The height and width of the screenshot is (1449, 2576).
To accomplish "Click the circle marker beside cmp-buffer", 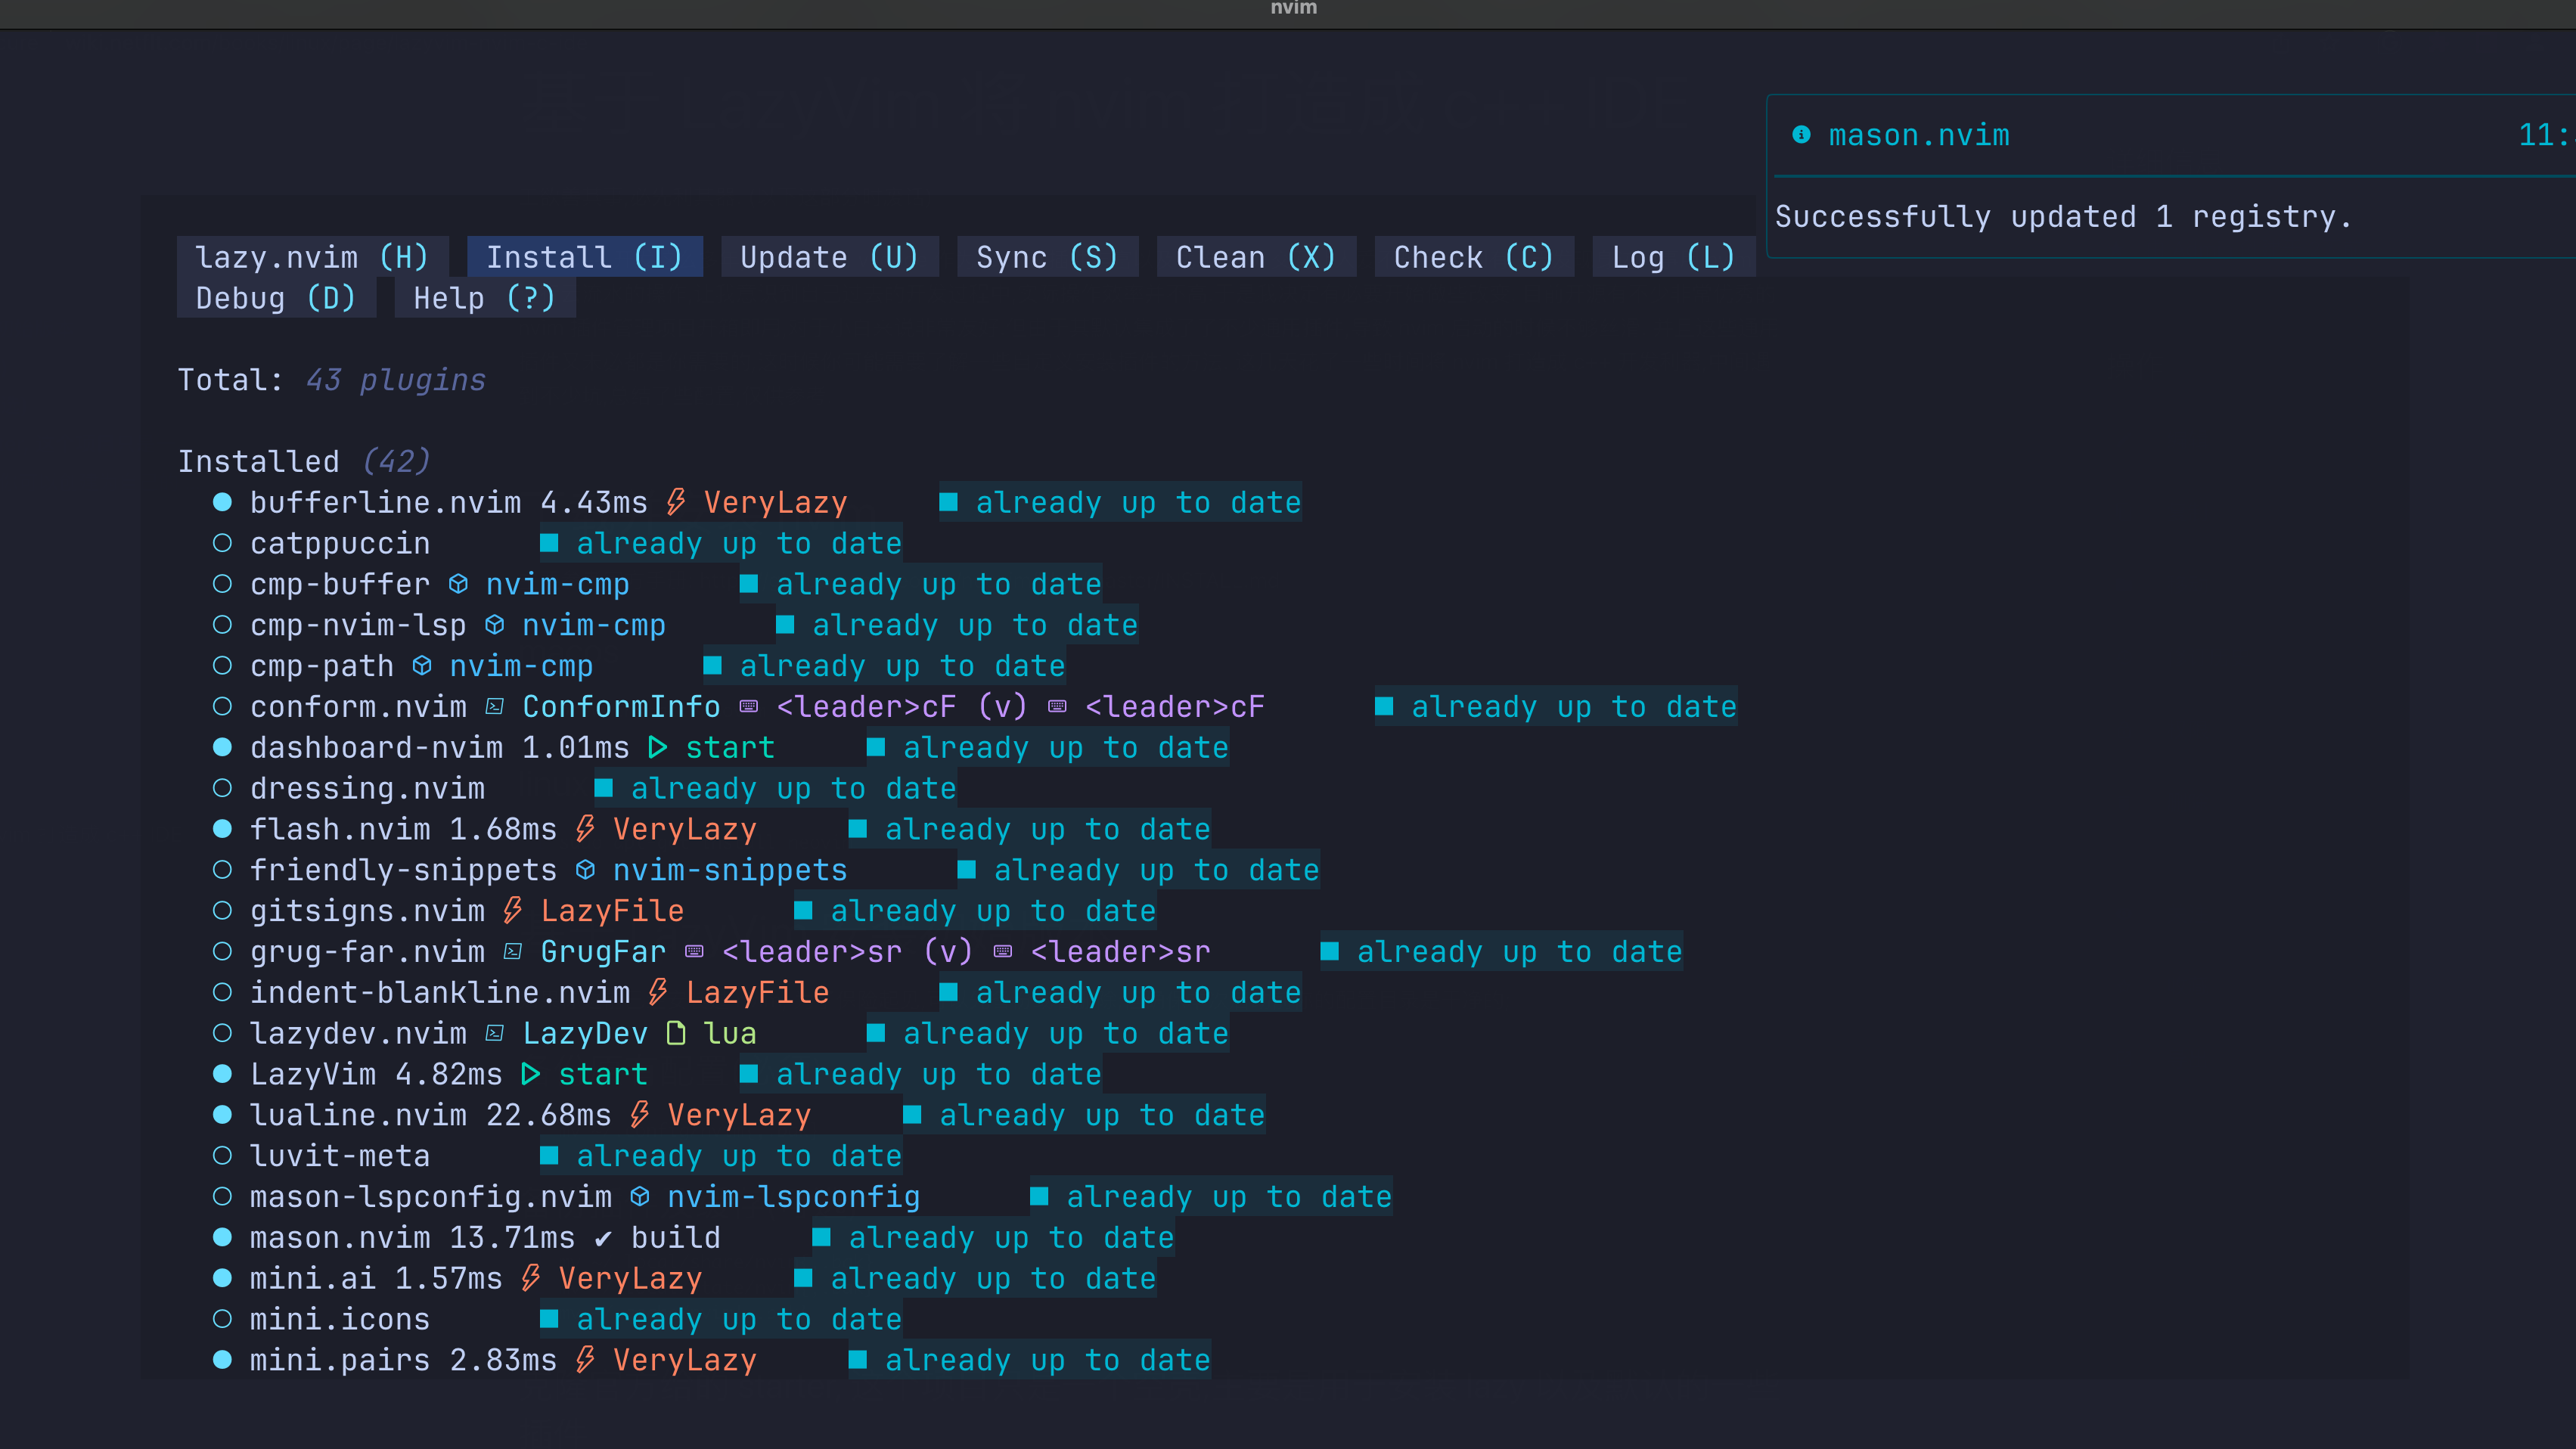I will point(222,584).
